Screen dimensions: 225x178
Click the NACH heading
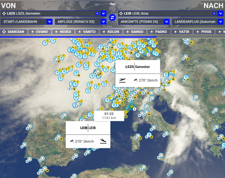pyautogui.click(x=213, y=6)
